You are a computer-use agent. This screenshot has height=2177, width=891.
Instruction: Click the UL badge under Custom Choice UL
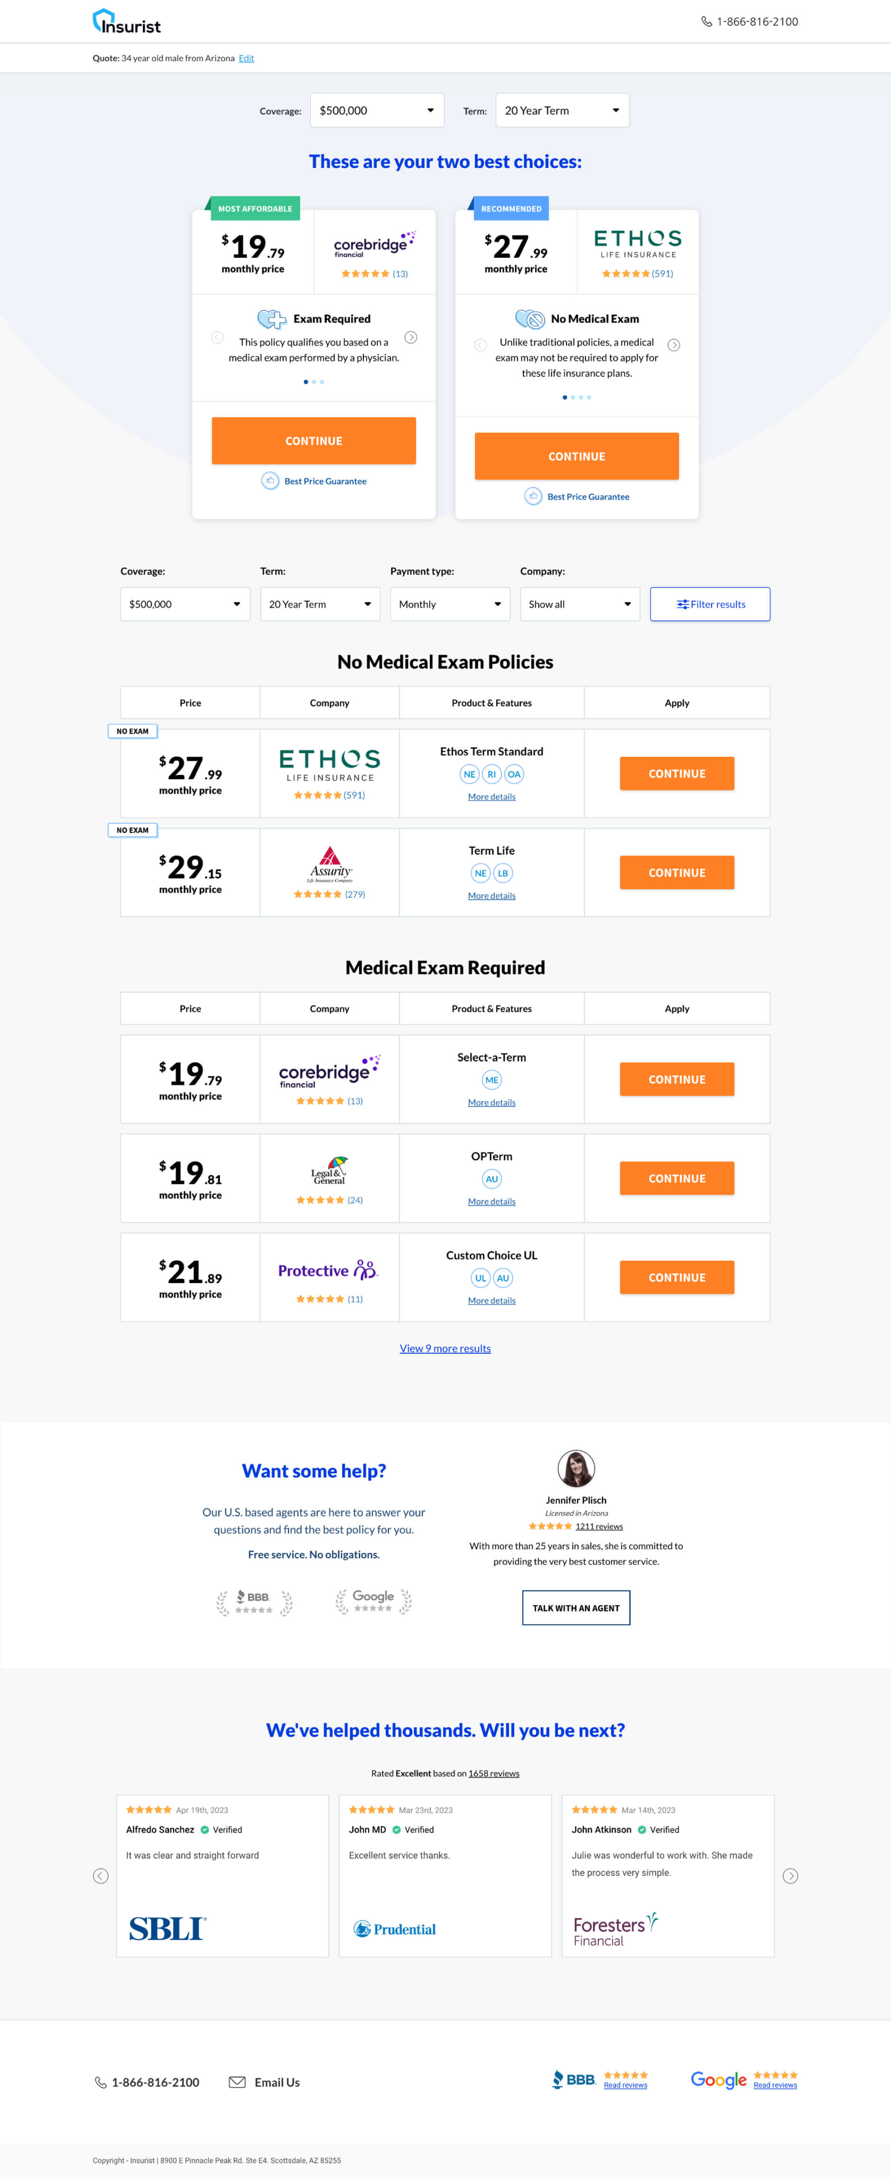[480, 1278]
